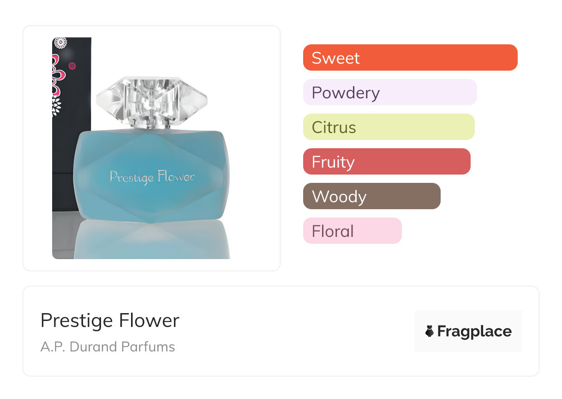This screenshot has height=399, width=562.
Task: Click the white Fragplace logo badge background
Action: pos(468,331)
